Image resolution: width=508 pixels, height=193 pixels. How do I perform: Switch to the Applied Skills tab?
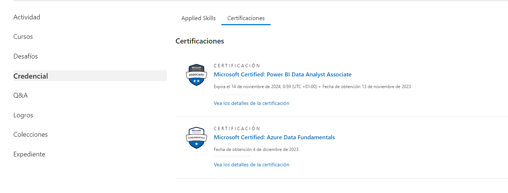(198, 18)
